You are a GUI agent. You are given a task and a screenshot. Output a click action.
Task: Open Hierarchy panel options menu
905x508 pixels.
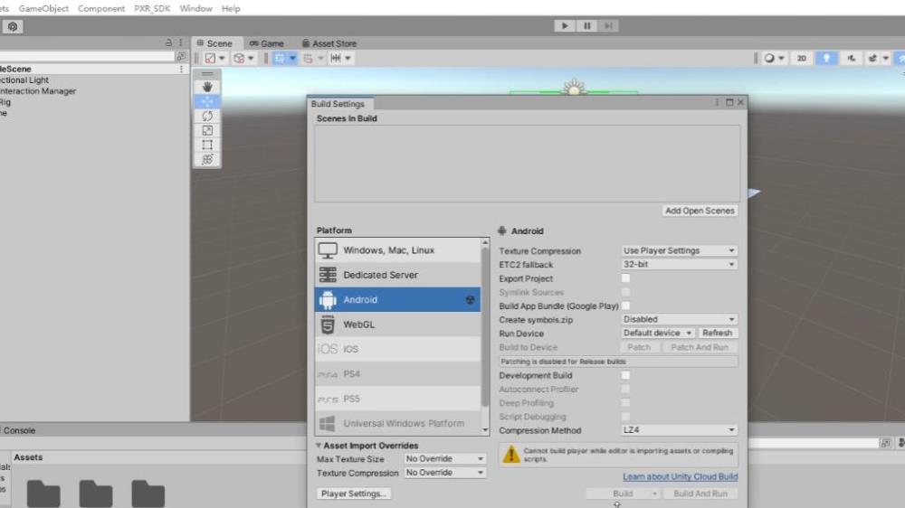[181, 42]
